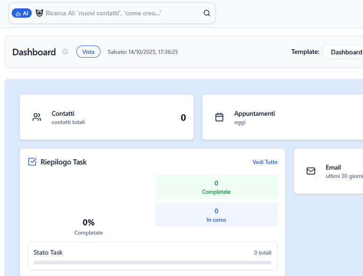Click the Riepilogo Task checkbox icon
Viewport: 363px width, 276px height.
click(32, 162)
